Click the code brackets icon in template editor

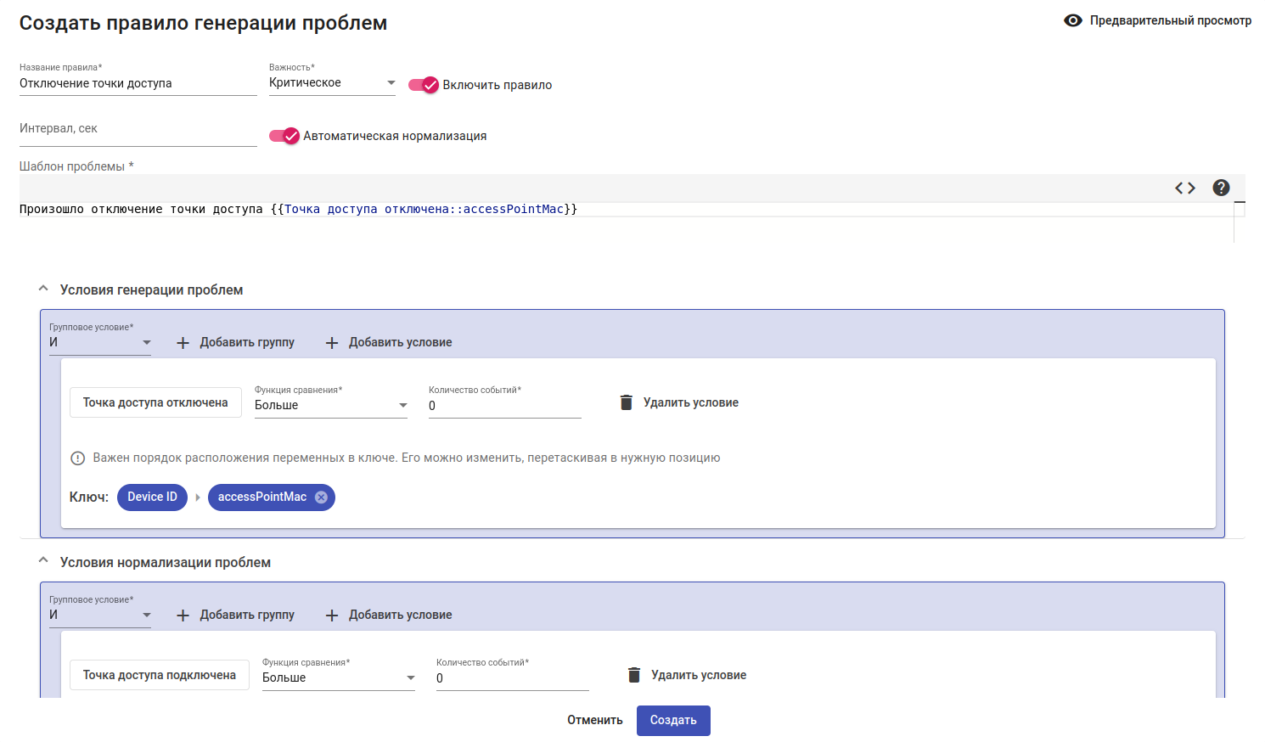pyautogui.click(x=1185, y=188)
